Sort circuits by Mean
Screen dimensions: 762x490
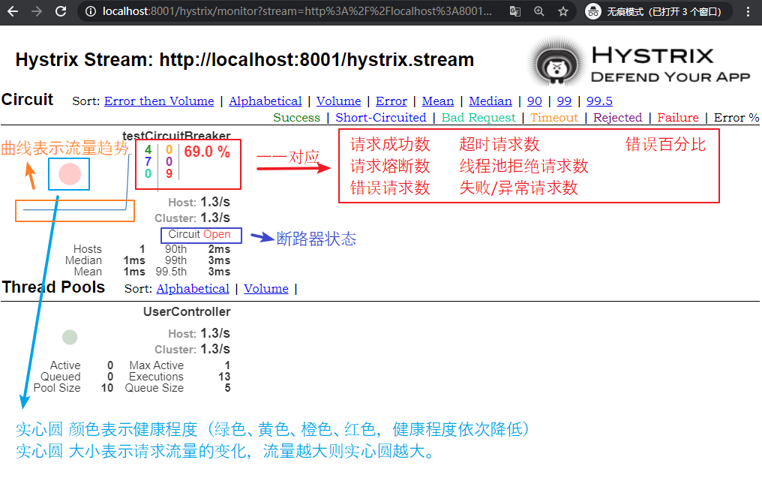pyautogui.click(x=438, y=101)
